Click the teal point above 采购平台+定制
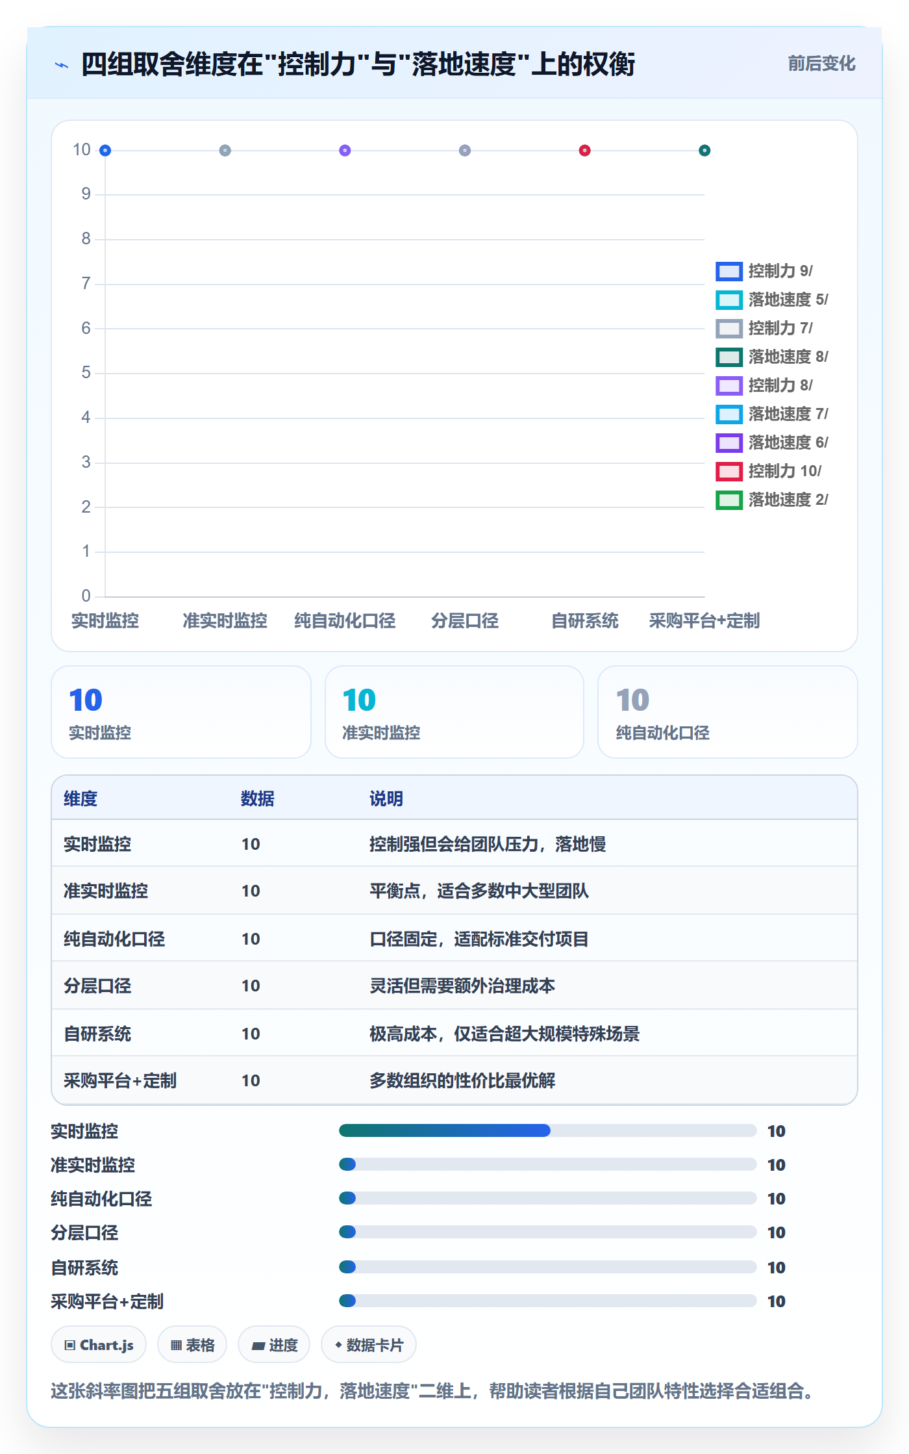Screen dimensions: 909x1454 (x=704, y=151)
